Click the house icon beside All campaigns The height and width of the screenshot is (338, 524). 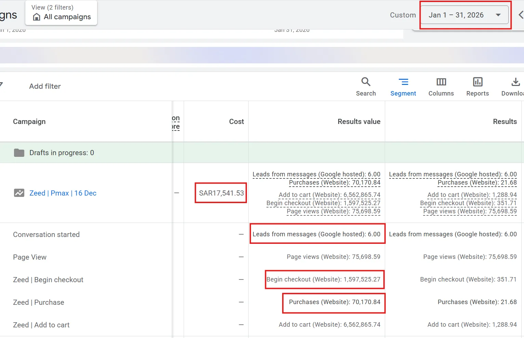[x=37, y=17]
